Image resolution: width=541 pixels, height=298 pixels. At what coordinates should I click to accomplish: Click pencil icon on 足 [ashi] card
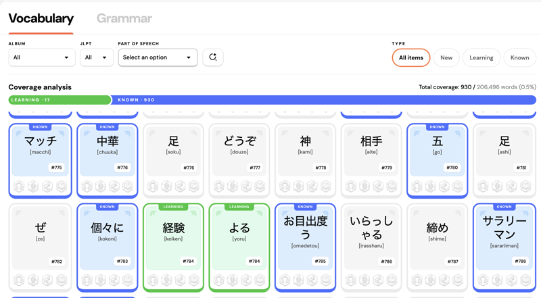(x=511, y=187)
